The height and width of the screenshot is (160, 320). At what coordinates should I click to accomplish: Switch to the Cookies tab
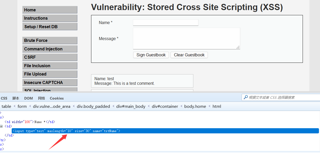coord(57,98)
